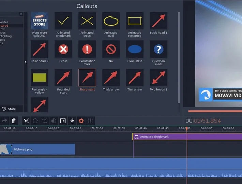This screenshot has width=242, height=184.
Task: Select the Filehorse.png clip on timeline
Action: pos(37,149)
